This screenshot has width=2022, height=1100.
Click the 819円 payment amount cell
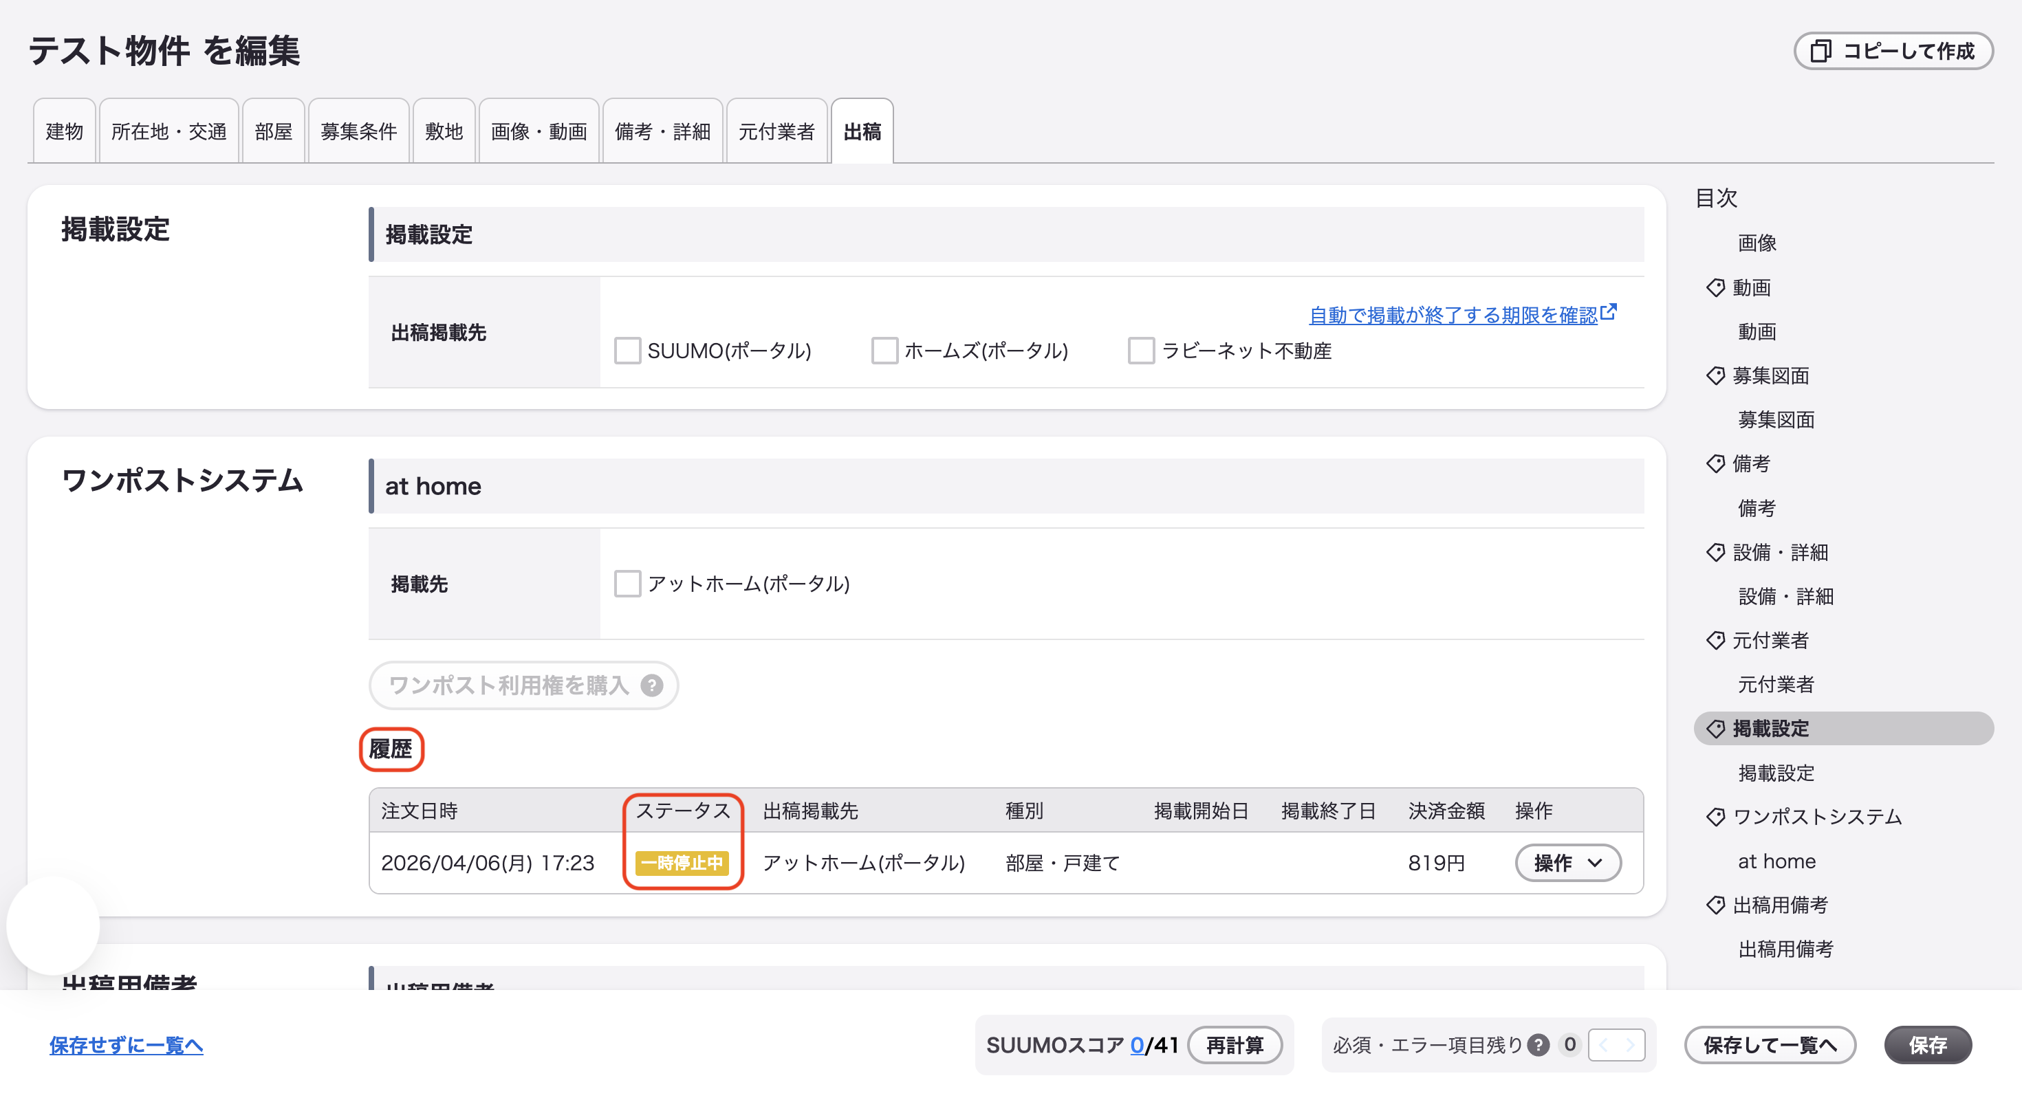(1437, 863)
